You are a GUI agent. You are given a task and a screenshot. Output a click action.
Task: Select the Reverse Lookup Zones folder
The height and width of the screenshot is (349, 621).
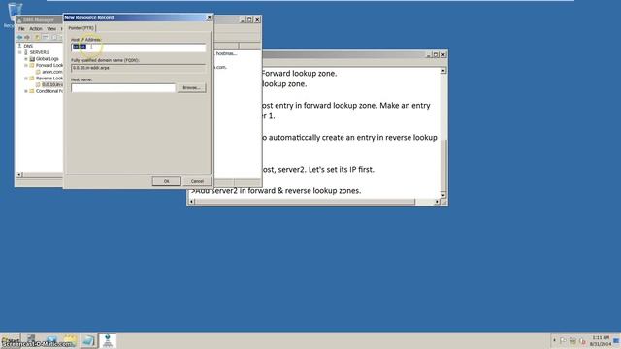[x=49, y=79]
